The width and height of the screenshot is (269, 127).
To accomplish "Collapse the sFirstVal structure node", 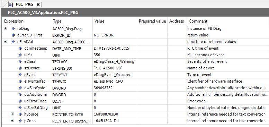I will pyautogui.click(x=5, y=42).
